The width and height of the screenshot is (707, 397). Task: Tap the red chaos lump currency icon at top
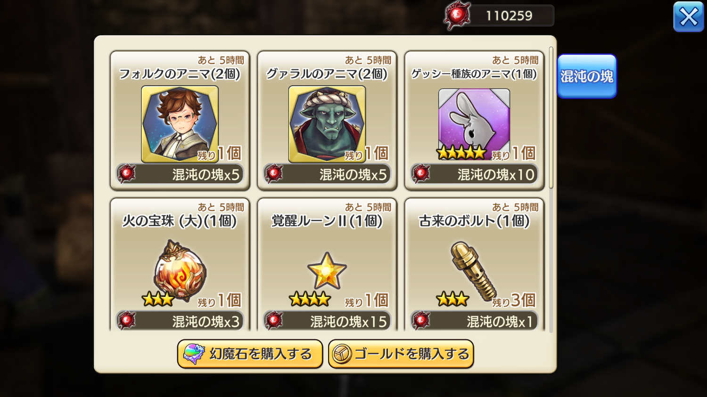click(457, 16)
